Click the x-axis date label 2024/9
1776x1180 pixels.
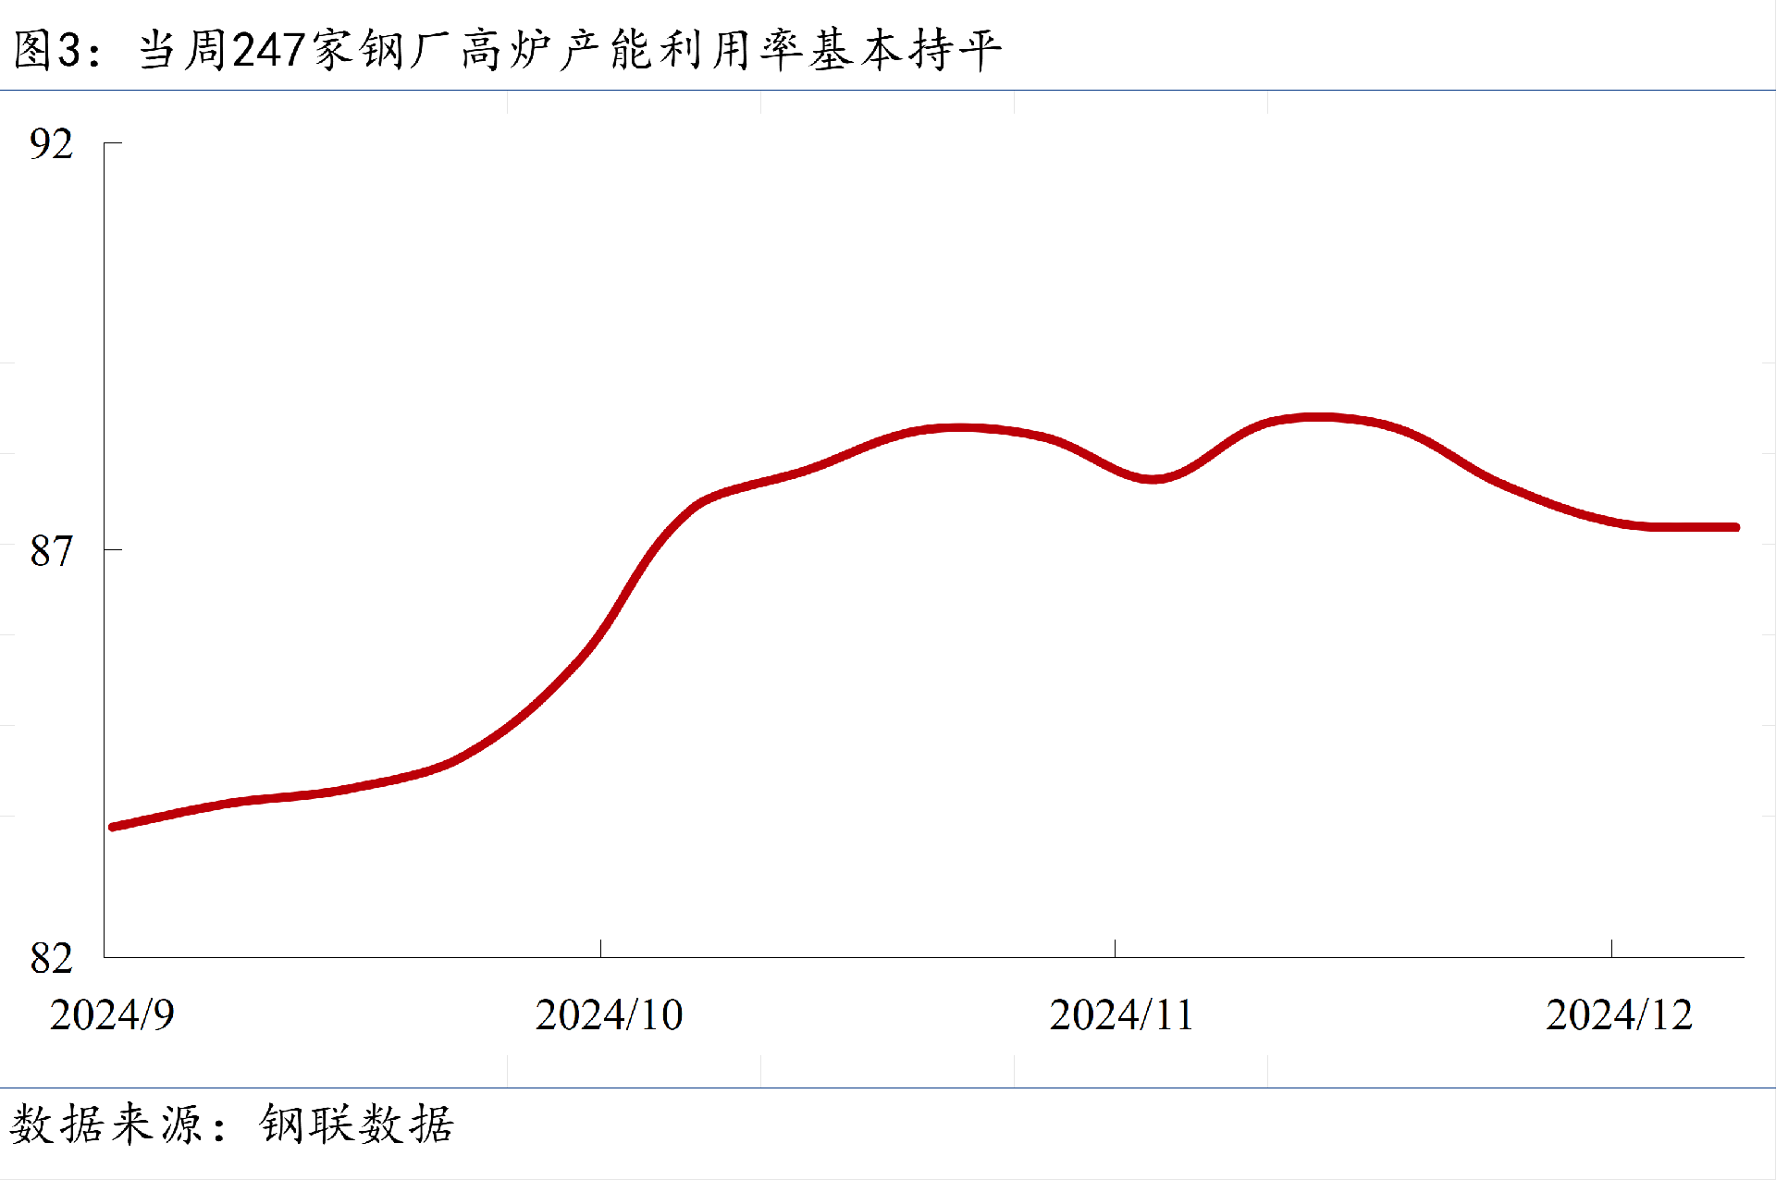pos(111,1015)
